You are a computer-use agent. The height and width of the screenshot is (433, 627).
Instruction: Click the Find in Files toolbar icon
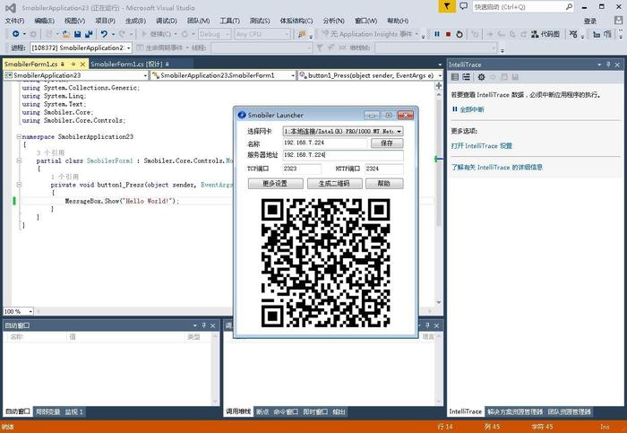(x=302, y=34)
